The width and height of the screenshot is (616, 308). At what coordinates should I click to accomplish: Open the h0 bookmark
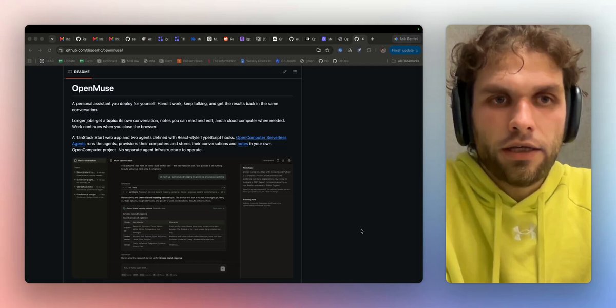pos(323,61)
